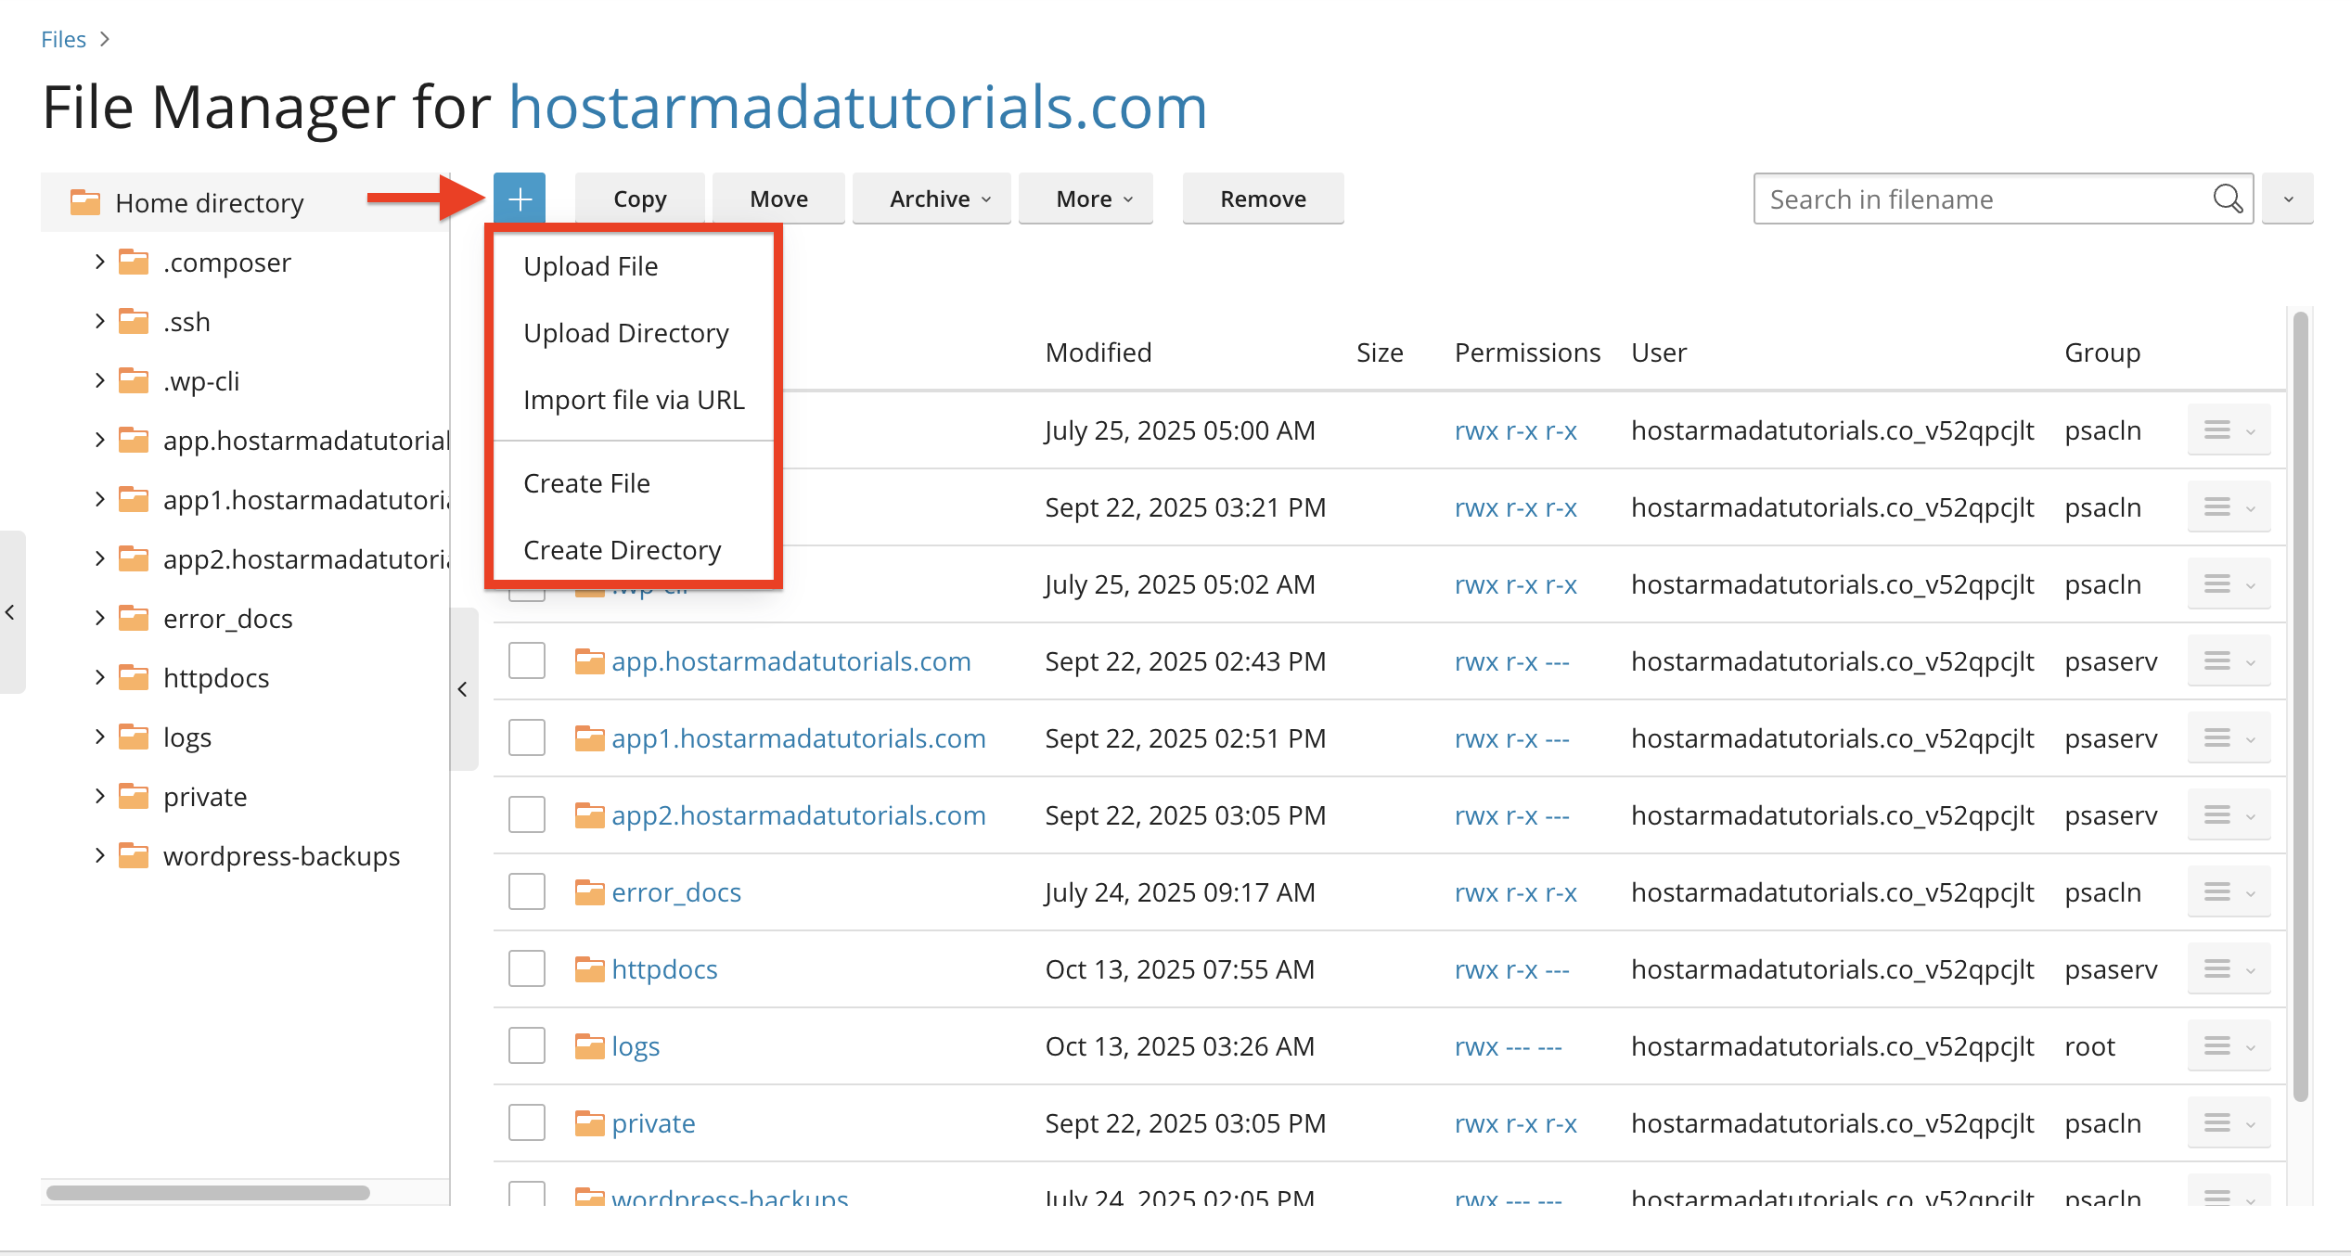Click the vertical scrollbar of file list
Image resolution: width=2351 pixels, height=1256 pixels.
(2300, 705)
